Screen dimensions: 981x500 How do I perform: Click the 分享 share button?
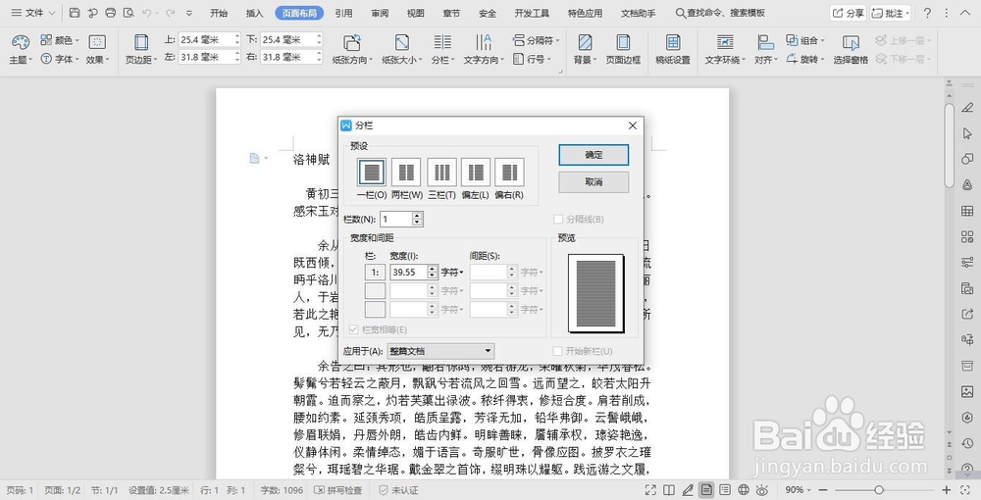(x=849, y=13)
